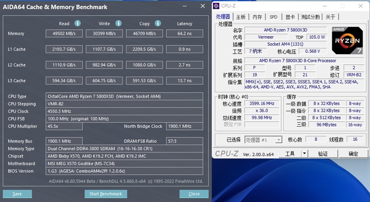Click the CPU Clock value 4550.3 MHz
370x202 pixels.
click(x=124, y=111)
